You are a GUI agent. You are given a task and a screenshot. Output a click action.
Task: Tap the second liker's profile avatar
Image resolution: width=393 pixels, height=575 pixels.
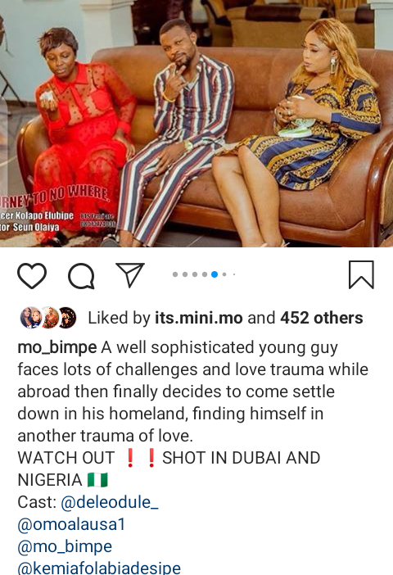pos(49,318)
